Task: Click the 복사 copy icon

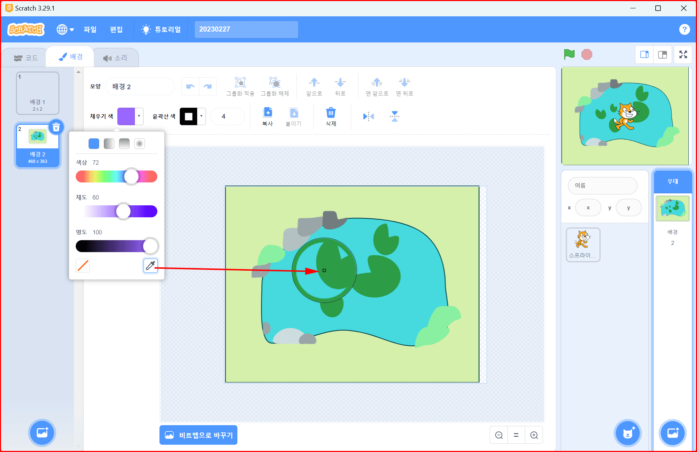Action: (267, 113)
